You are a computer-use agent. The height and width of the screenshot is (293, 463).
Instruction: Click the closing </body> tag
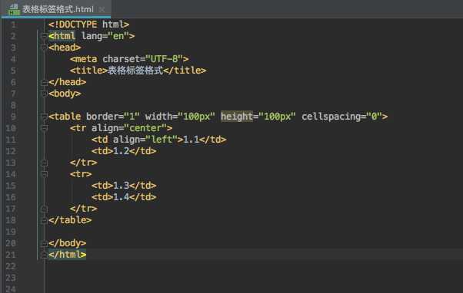coord(68,243)
